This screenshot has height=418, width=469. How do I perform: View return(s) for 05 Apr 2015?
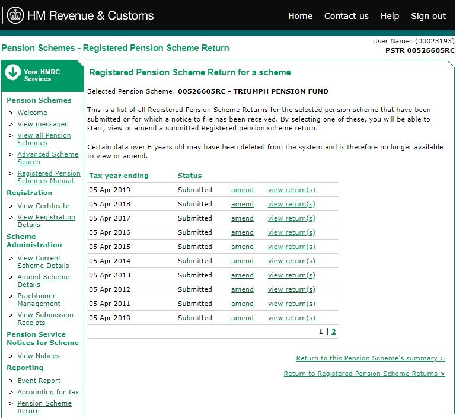[x=292, y=247]
